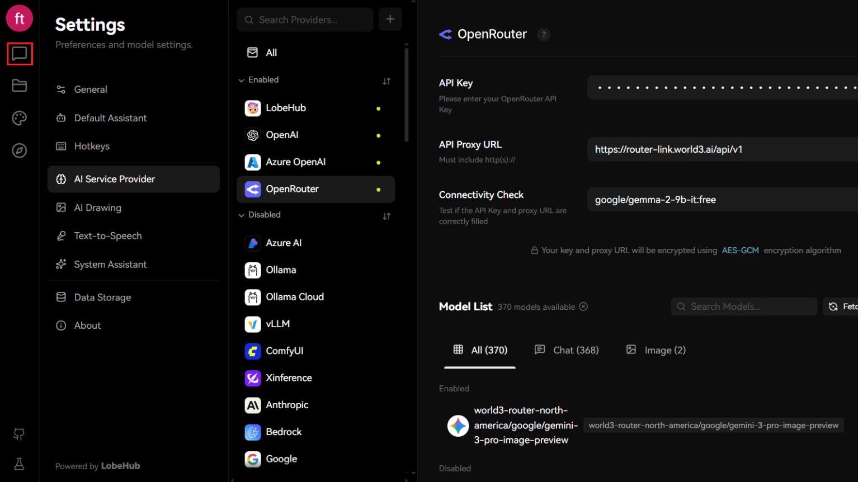
Task: Switch to the Chat (368) models tab
Action: click(567, 350)
